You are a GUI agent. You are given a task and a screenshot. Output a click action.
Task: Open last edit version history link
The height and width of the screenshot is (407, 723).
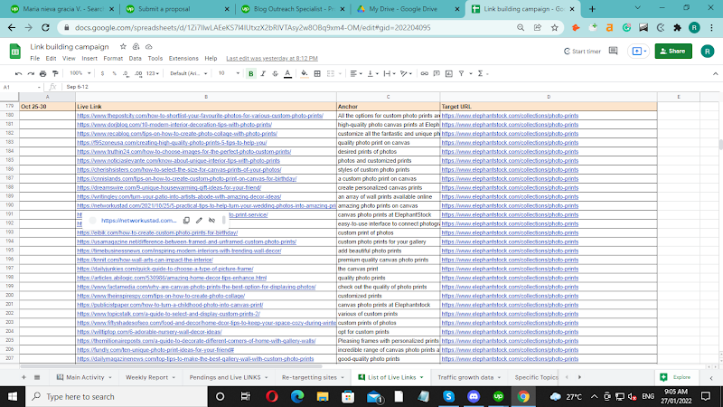[x=272, y=58]
